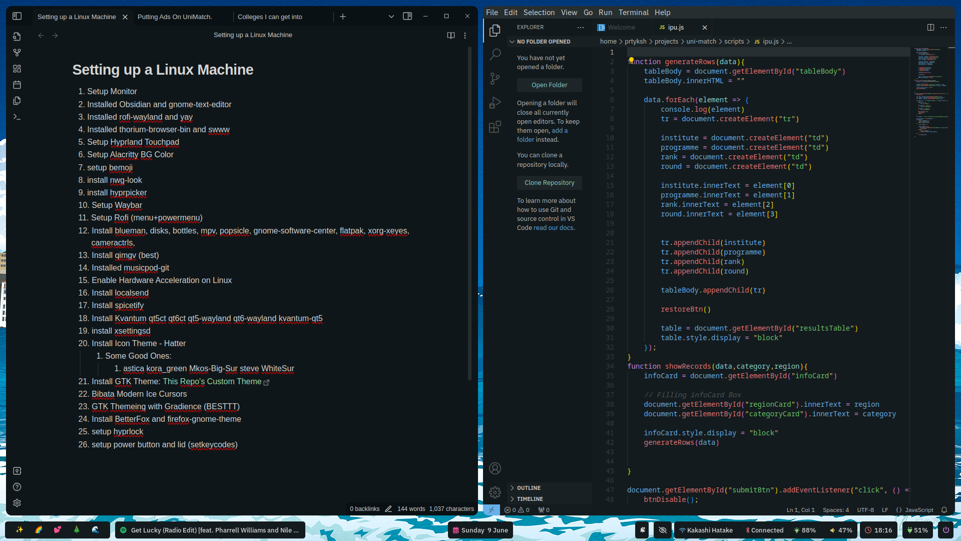This screenshot has height=541, width=961.
Task: Toggle reading view book icon
Action: 450,35
